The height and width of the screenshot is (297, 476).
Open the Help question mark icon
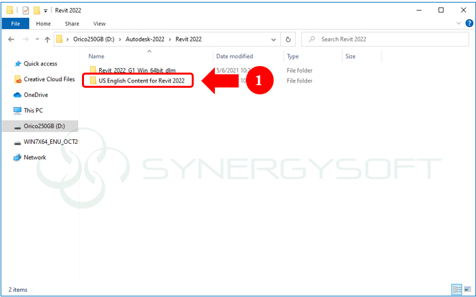point(469,23)
